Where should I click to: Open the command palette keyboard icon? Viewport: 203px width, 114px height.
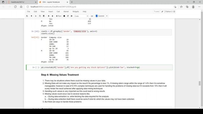tap(92, 16)
